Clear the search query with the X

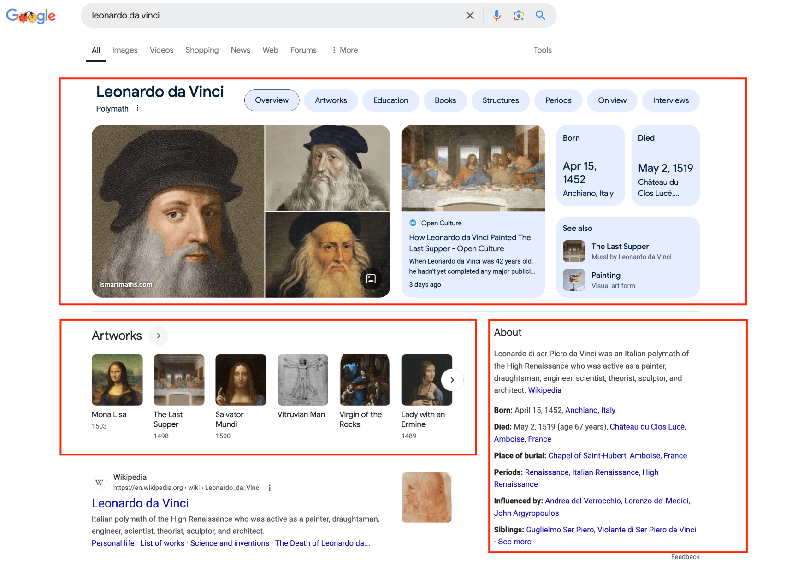coord(470,15)
